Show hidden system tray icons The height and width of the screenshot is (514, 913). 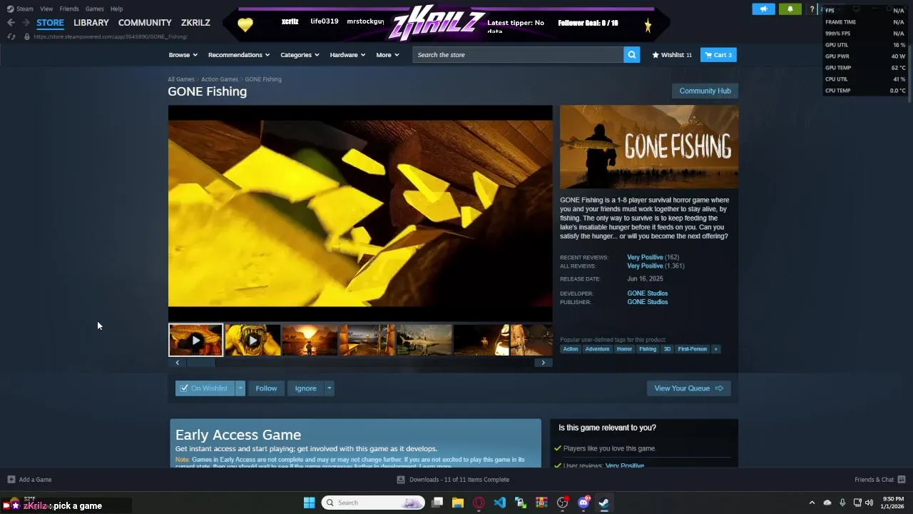pos(812,503)
